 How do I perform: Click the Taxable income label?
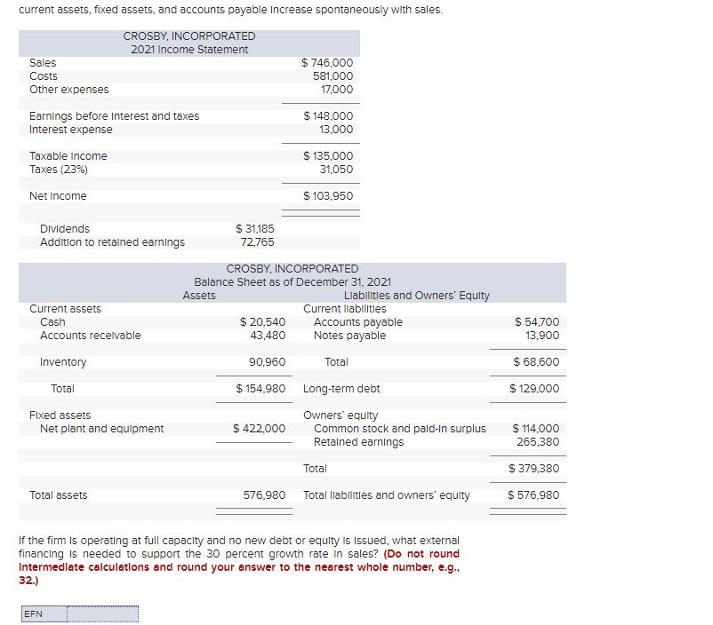[x=69, y=155]
